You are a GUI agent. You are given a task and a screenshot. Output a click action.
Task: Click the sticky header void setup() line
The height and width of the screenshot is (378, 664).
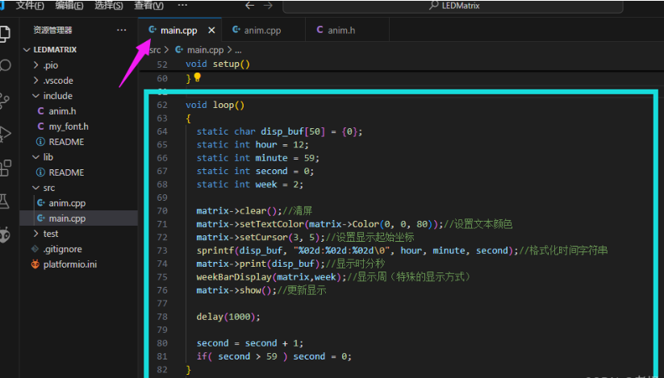click(218, 64)
